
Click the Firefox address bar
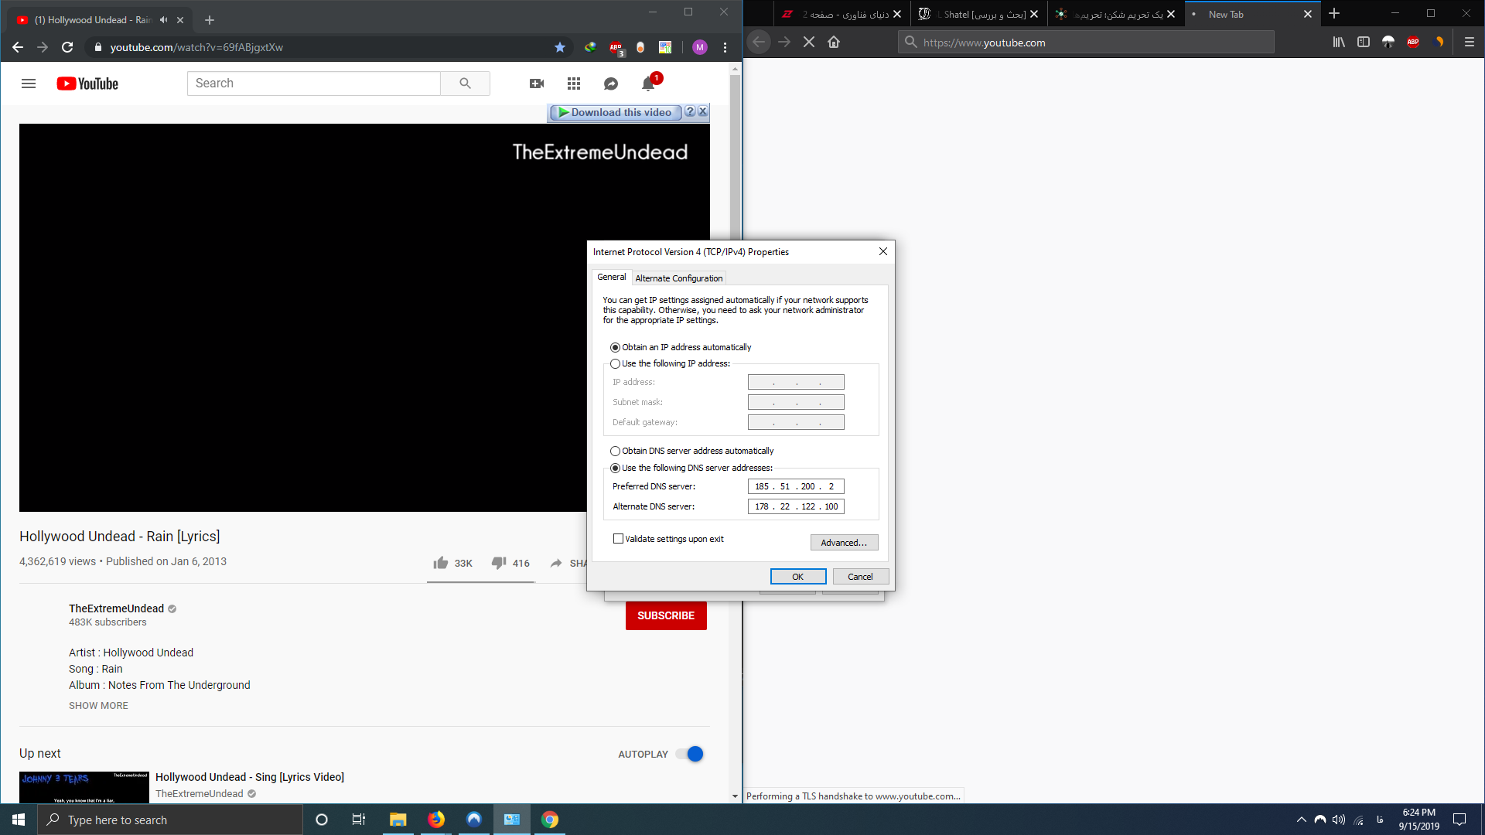[x=1086, y=42]
